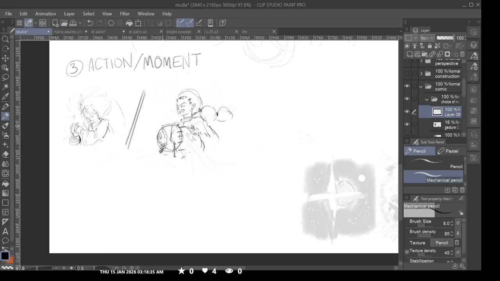This screenshot has height=281, width=500.
Task: Open Clip Studio launcher spiral icon
Action: (x=43, y=23)
